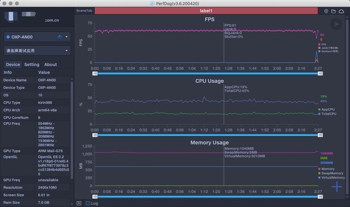This screenshot has height=207, width=350.
Task: Click the Memory Usage chart title
Action: click(x=209, y=142)
